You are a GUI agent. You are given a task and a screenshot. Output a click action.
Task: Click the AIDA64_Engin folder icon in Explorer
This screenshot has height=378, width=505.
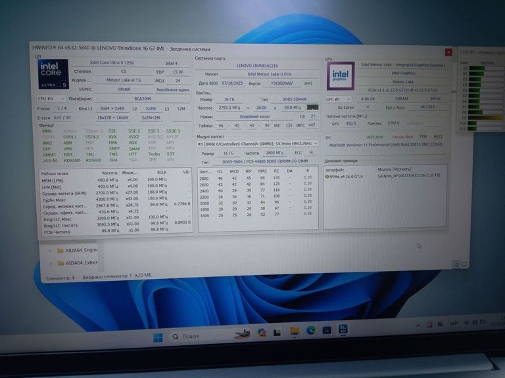click(60, 251)
